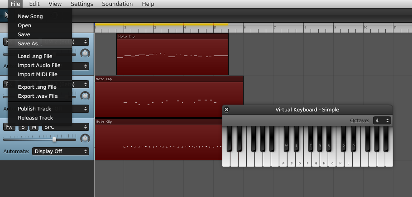Open FX panel for the SPC track

click(9, 127)
